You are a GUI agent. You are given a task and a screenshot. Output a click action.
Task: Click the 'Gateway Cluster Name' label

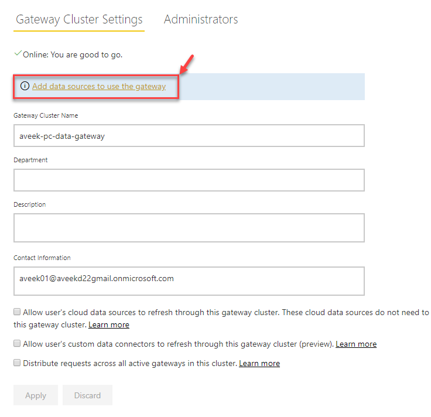tap(46, 115)
